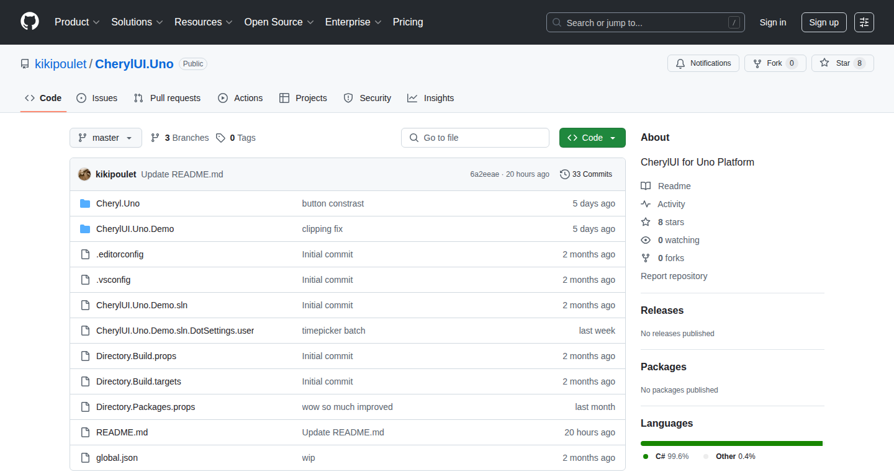Open the master branch dropdown
The image size is (894, 472).
click(x=106, y=138)
